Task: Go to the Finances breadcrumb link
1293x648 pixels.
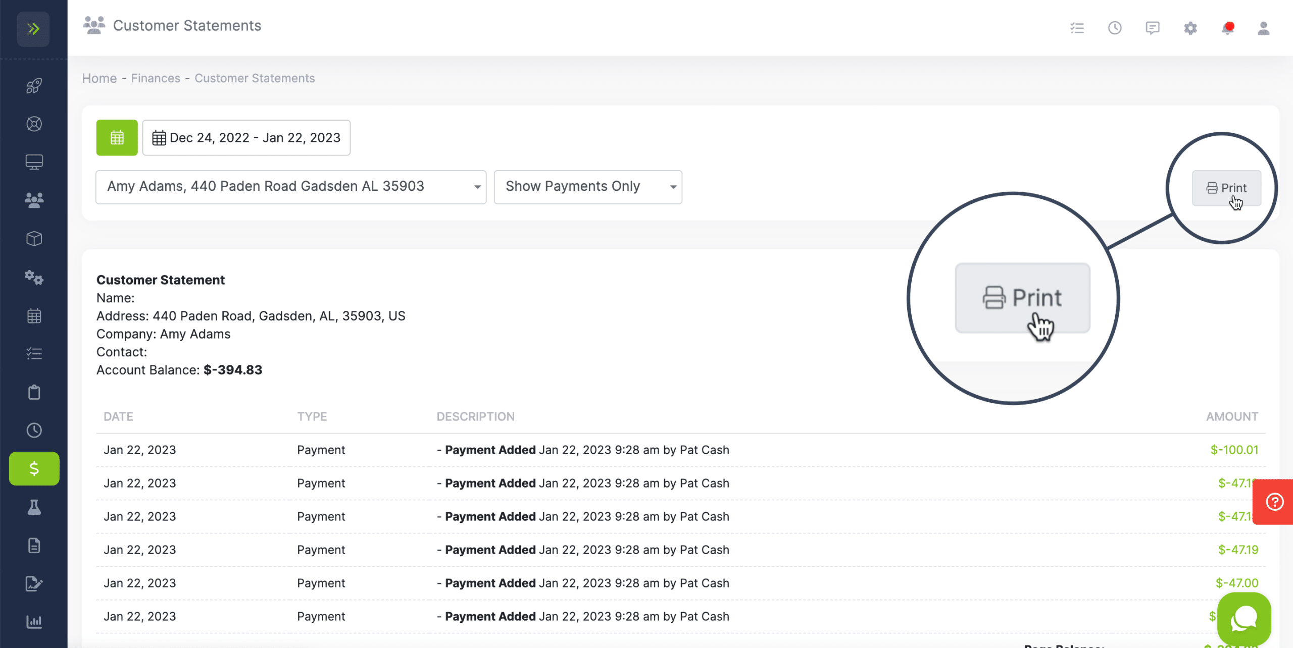Action: coord(156,78)
